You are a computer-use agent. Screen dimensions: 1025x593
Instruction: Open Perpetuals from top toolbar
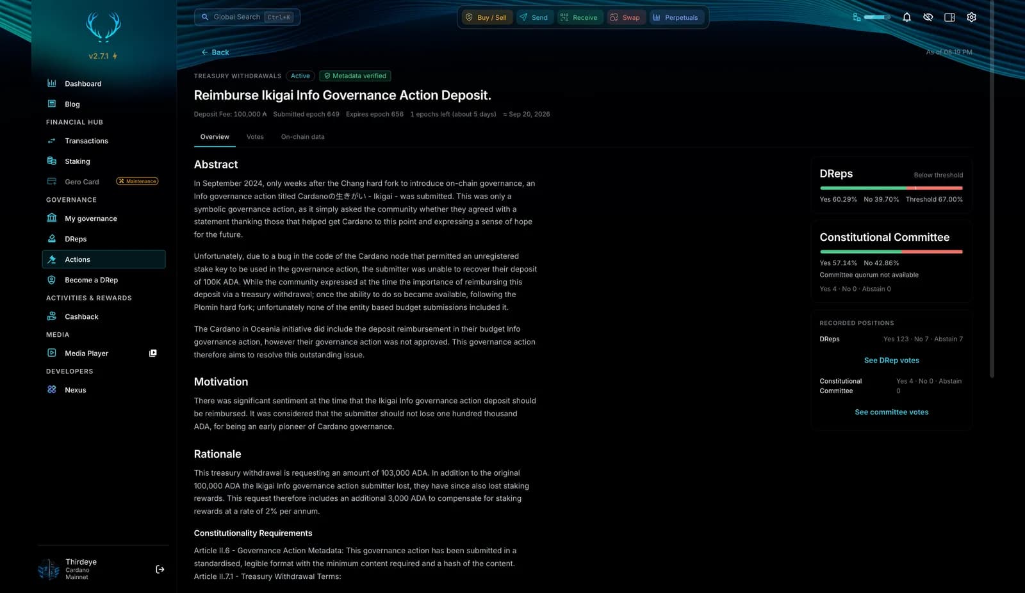pos(676,17)
